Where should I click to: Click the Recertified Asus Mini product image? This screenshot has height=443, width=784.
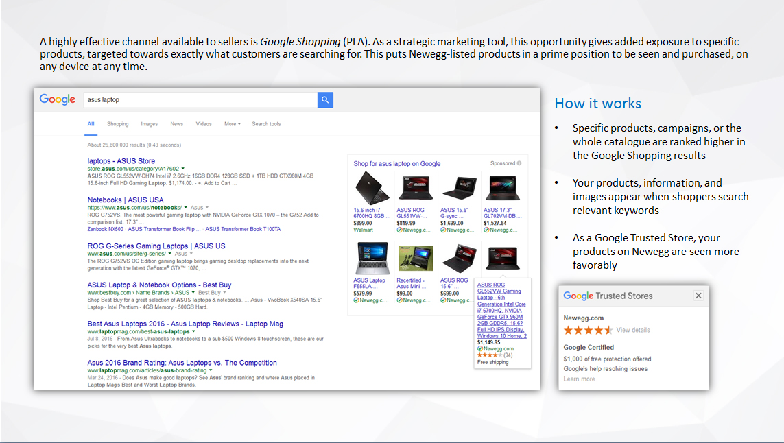[415, 258]
